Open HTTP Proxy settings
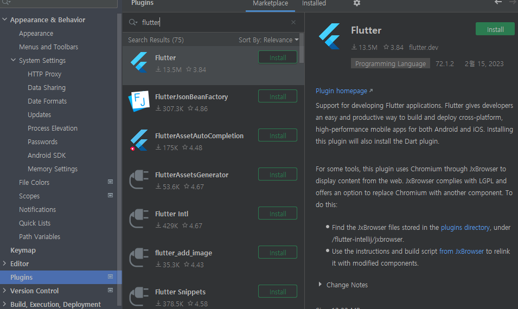The height and width of the screenshot is (309, 518). pos(44,74)
